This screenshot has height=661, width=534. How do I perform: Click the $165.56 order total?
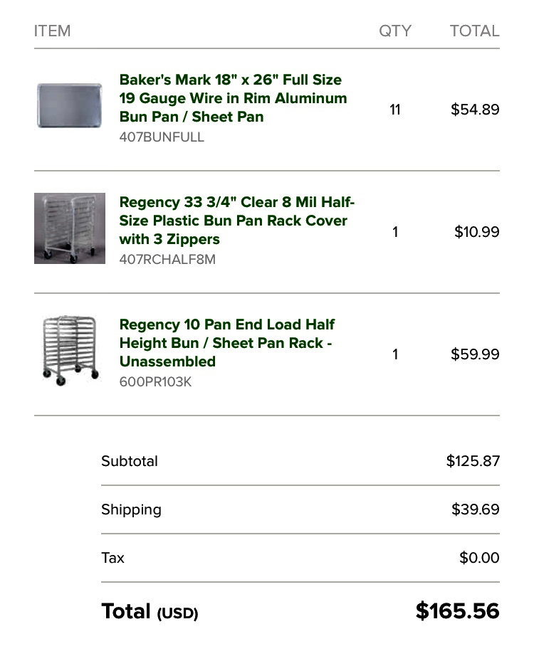click(457, 610)
